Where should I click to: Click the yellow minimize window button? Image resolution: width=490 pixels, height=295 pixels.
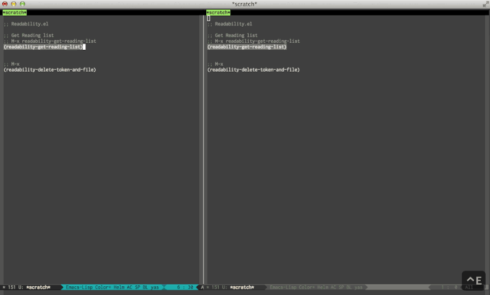[x=14, y=4]
